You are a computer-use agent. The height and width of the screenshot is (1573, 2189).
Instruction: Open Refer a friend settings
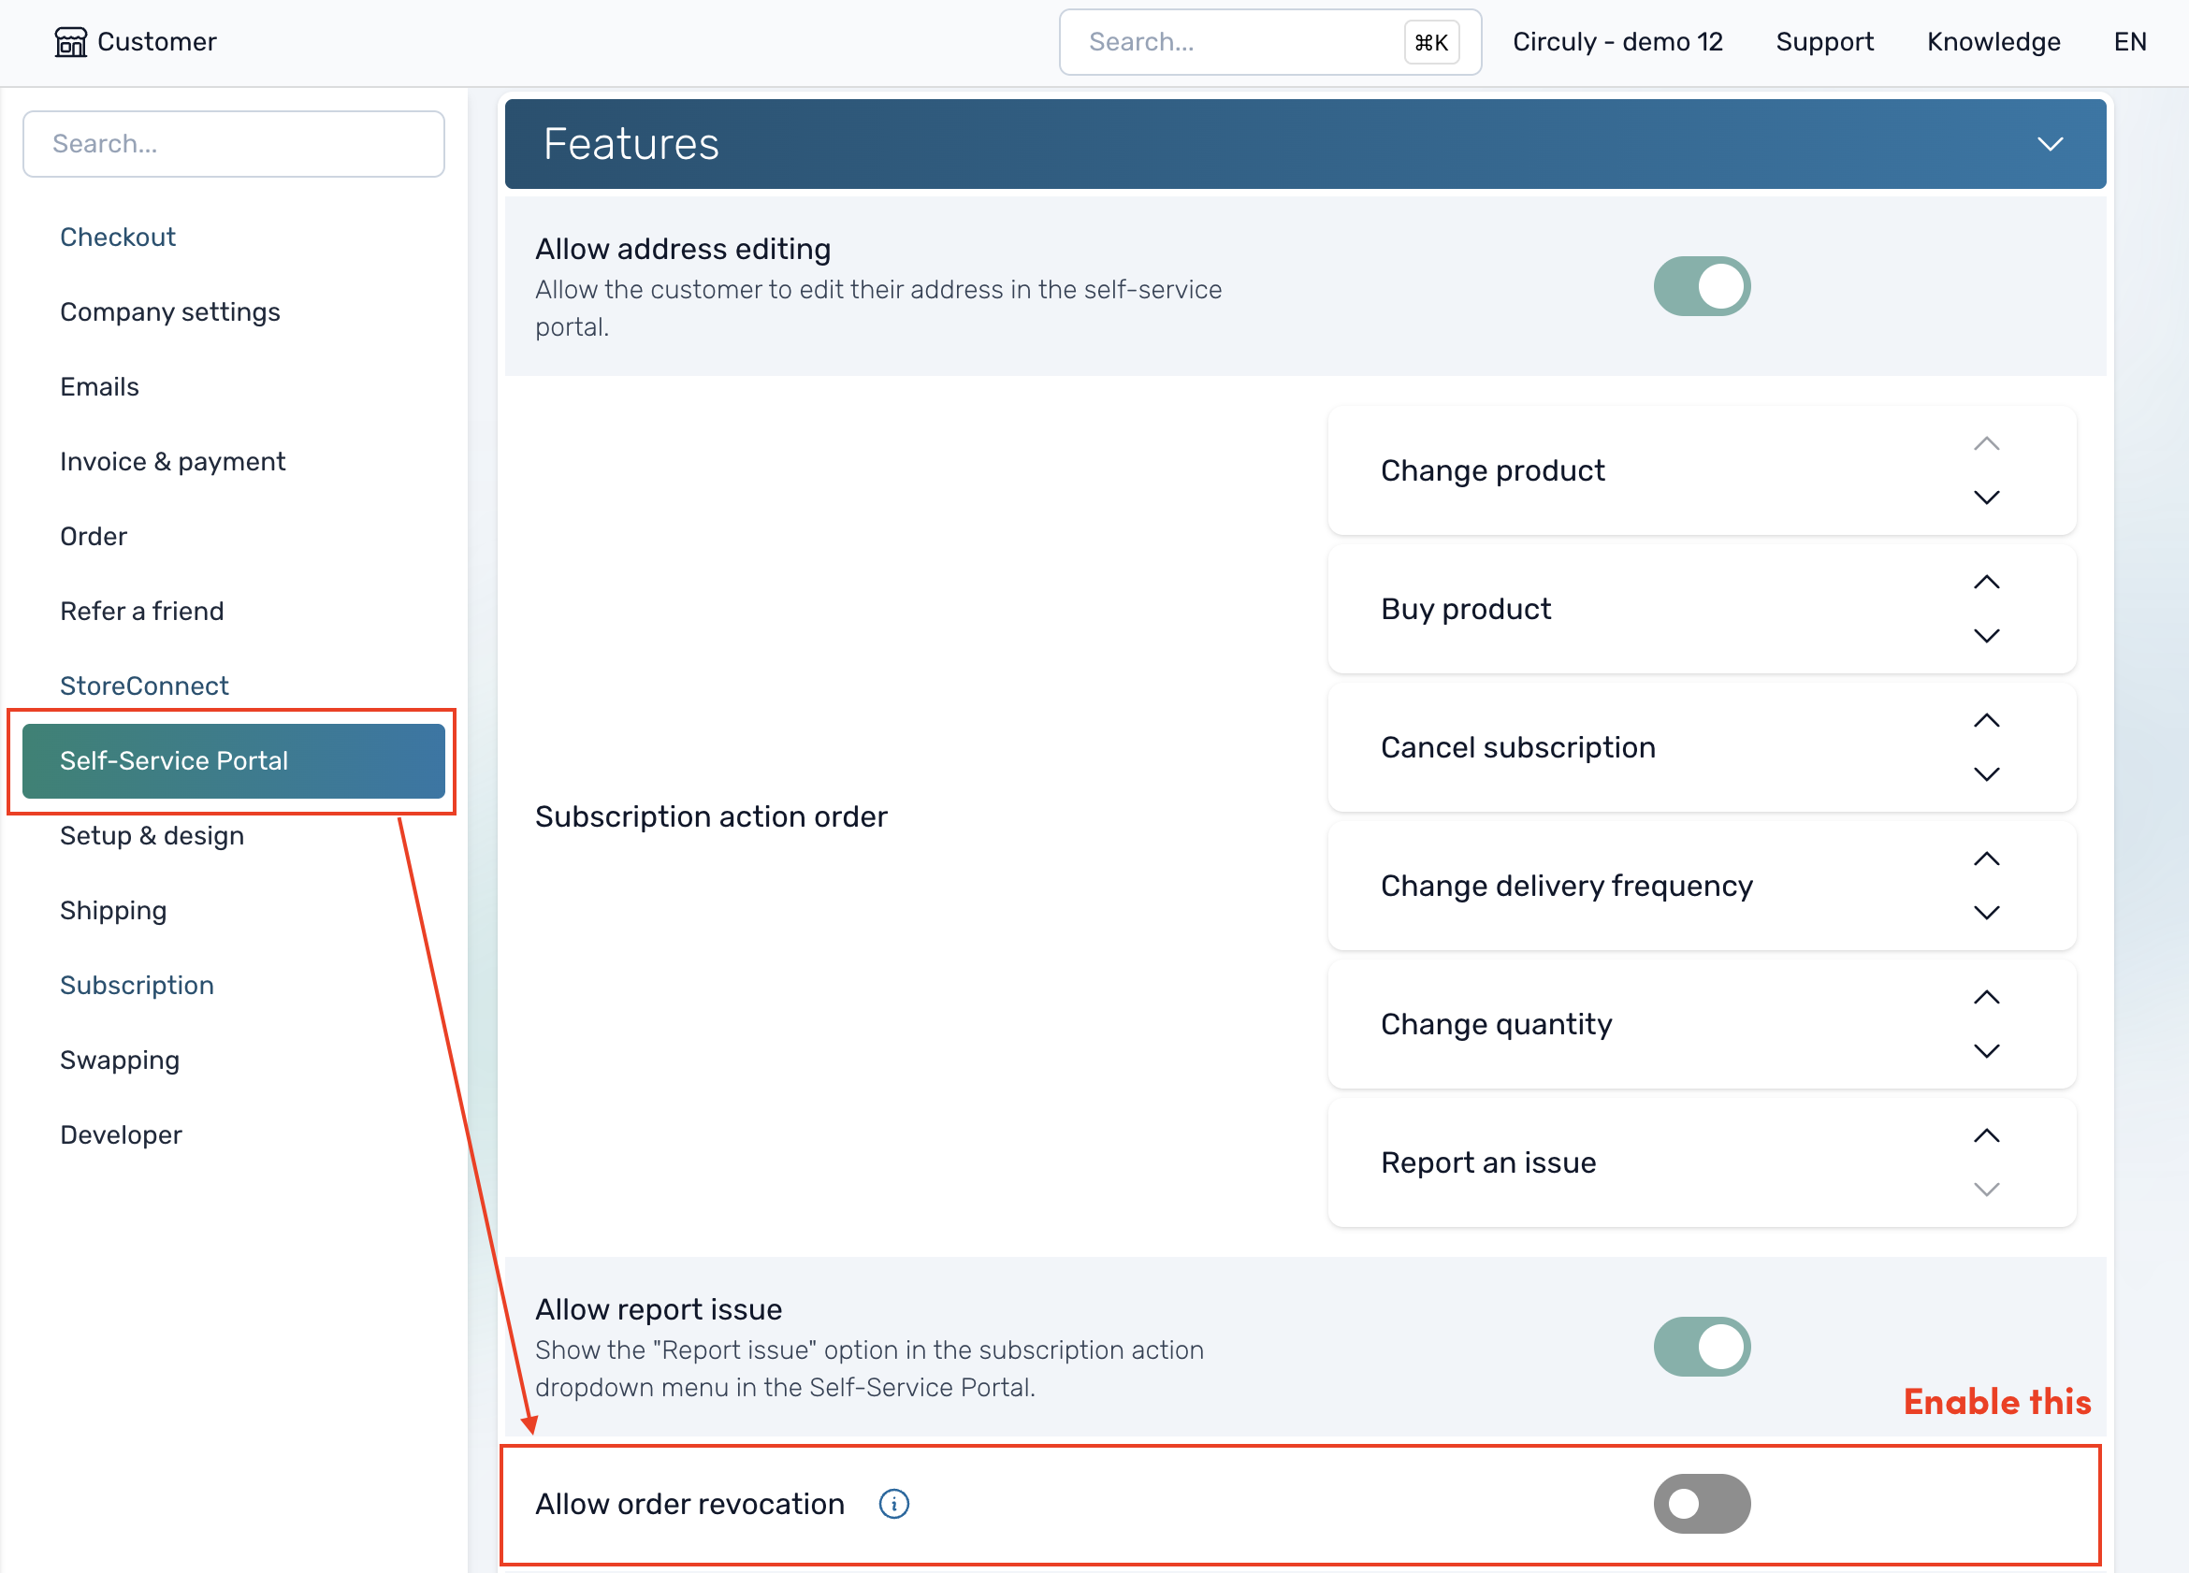[x=142, y=611]
